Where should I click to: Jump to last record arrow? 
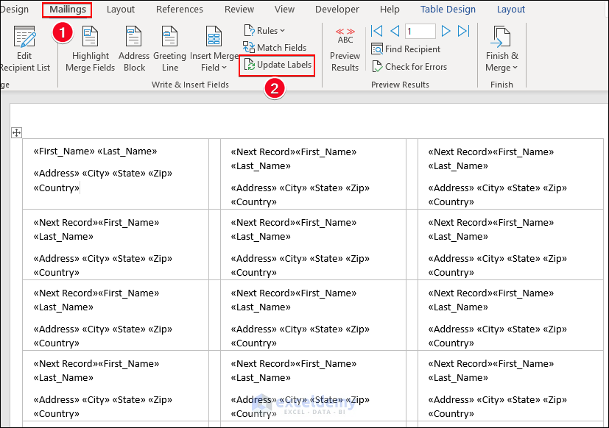pos(463,31)
